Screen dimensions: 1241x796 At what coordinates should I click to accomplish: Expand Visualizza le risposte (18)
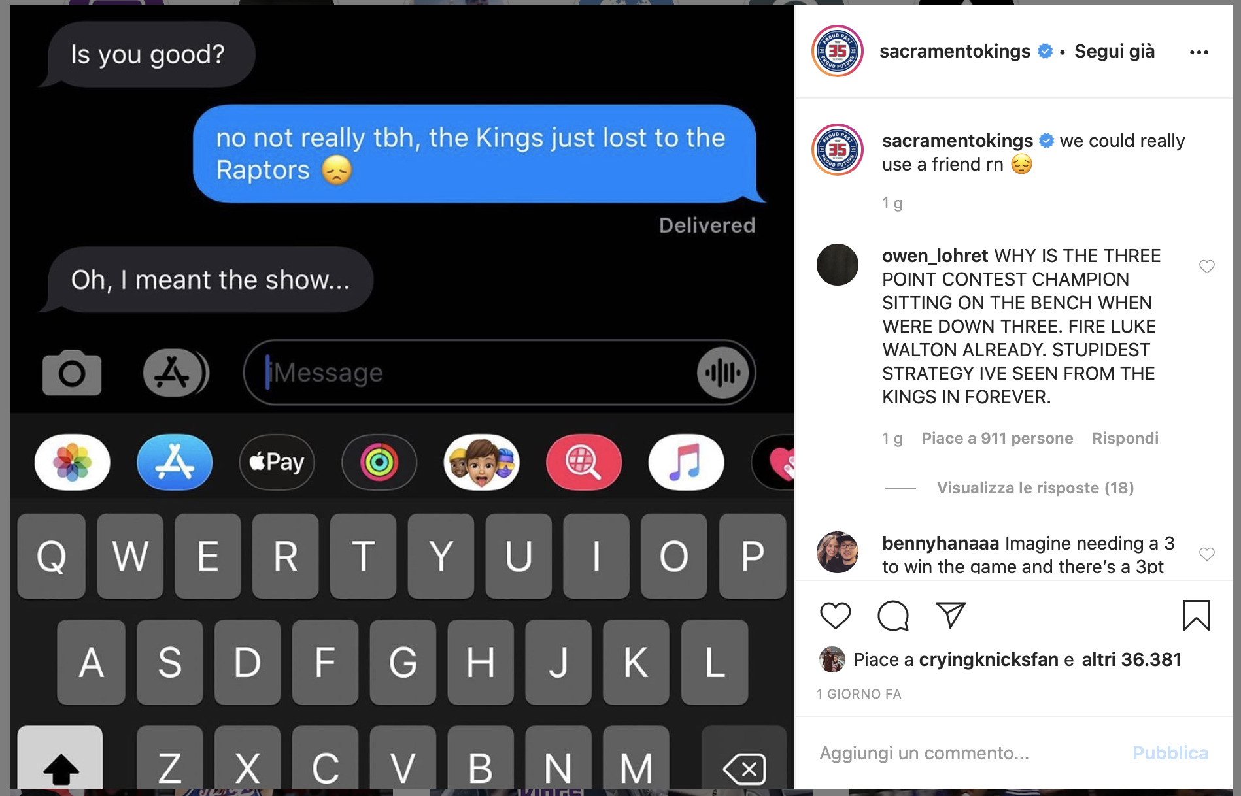click(x=1035, y=488)
